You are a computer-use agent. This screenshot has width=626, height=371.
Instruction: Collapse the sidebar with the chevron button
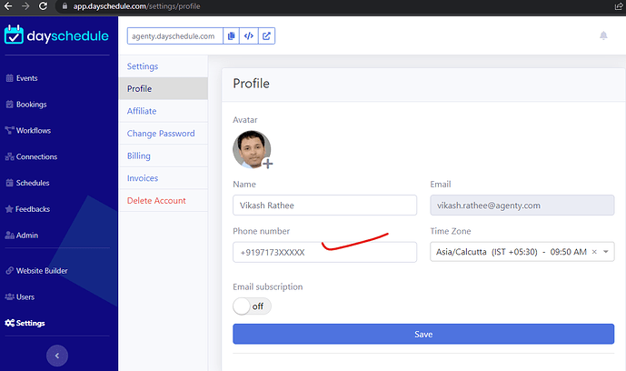57,356
